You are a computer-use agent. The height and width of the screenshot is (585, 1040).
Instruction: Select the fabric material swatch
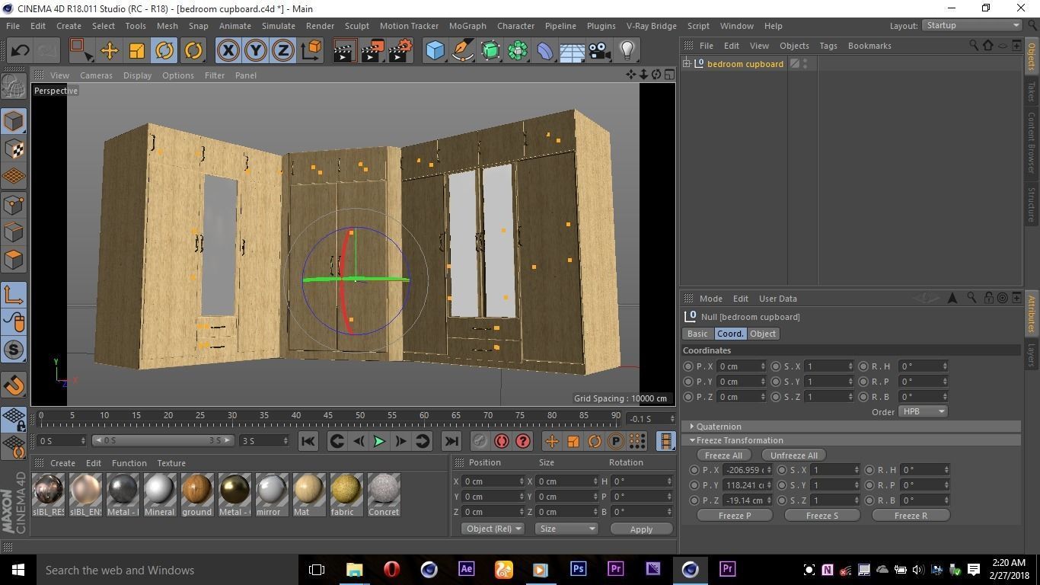point(346,494)
